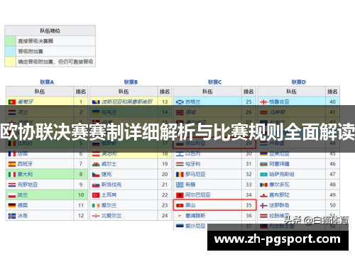Screen dimensions: 355x257
Task: Click the Romania flag icon beside 罗马尼亚
Action: pos(180,175)
